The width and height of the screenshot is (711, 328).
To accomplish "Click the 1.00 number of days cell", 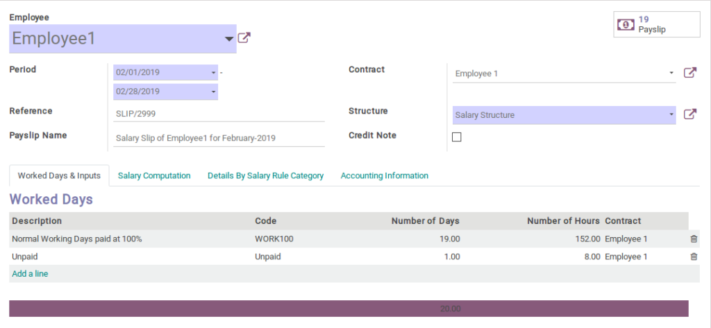I will (451, 257).
